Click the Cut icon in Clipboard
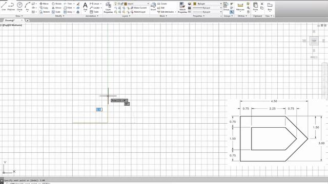This screenshot has width=328, height=184. coord(262,4)
